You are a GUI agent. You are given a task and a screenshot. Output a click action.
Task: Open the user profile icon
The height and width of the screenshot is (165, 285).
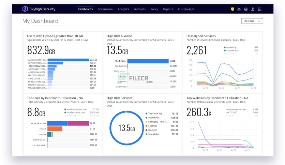(x=253, y=9)
